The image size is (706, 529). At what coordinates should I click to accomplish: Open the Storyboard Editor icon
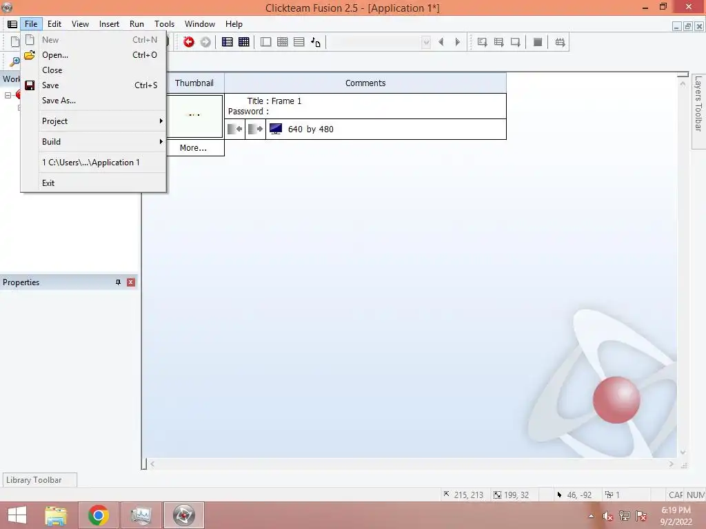pyautogui.click(x=228, y=42)
